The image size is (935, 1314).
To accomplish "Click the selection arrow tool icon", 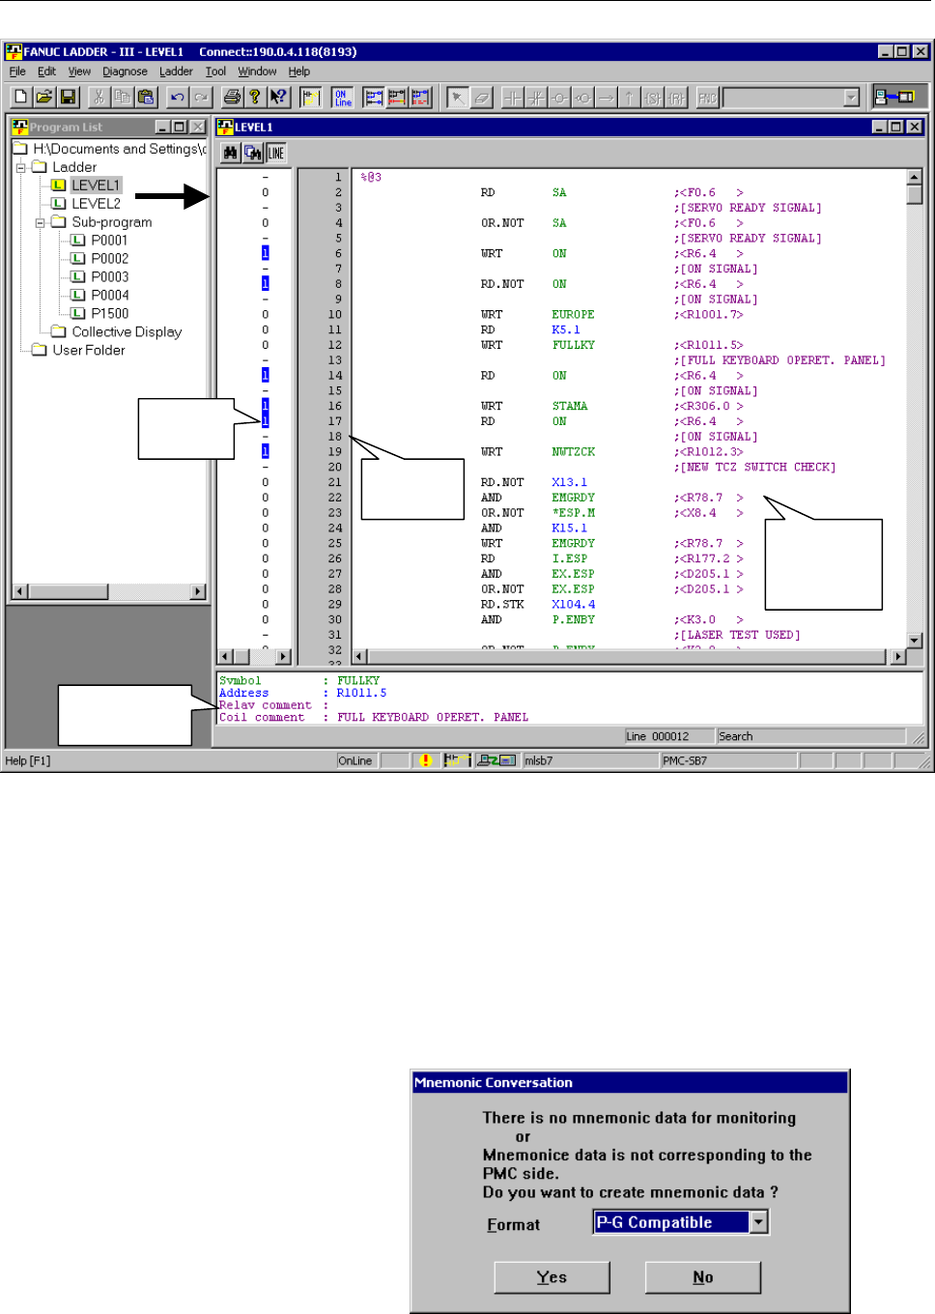I will (x=458, y=97).
